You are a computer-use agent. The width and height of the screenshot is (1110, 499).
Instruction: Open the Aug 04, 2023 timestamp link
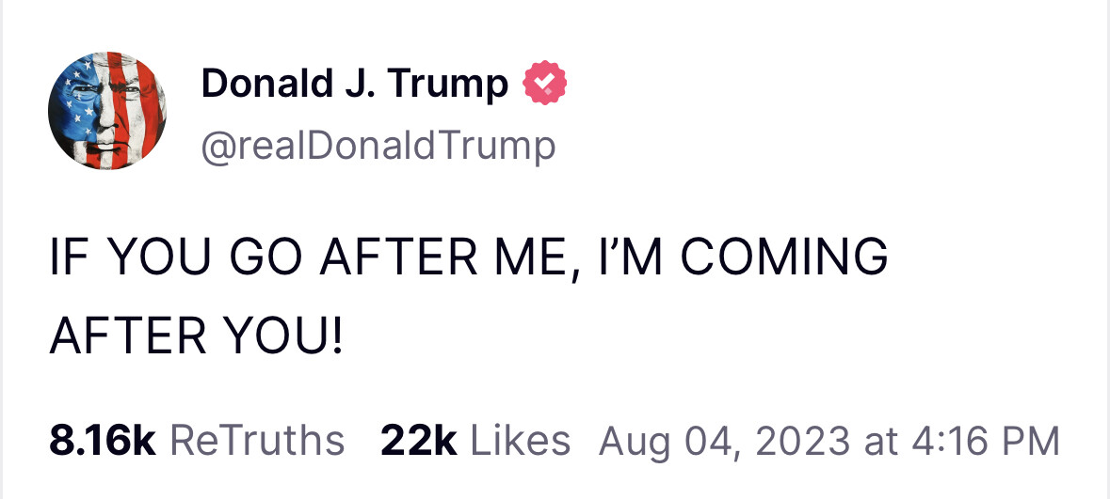click(828, 440)
